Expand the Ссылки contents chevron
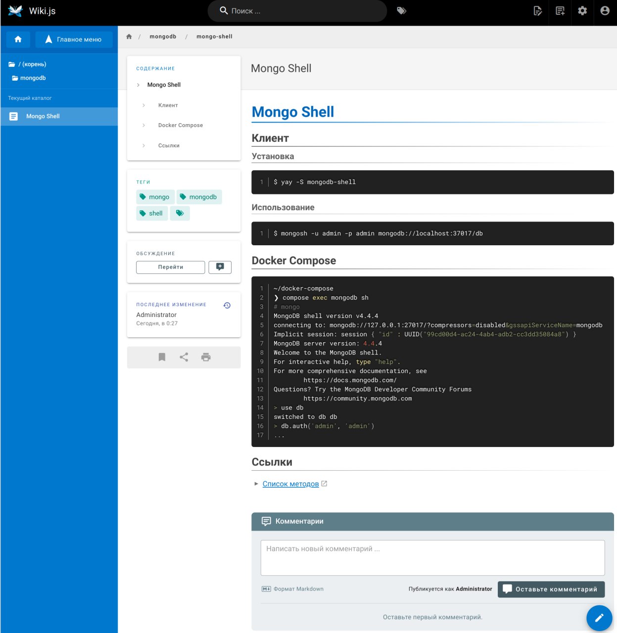 tap(143, 146)
